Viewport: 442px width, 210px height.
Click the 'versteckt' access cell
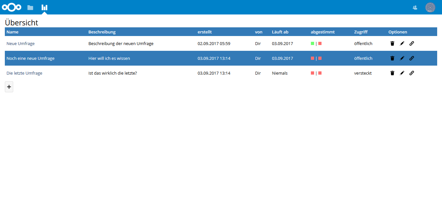click(x=363, y=73)
